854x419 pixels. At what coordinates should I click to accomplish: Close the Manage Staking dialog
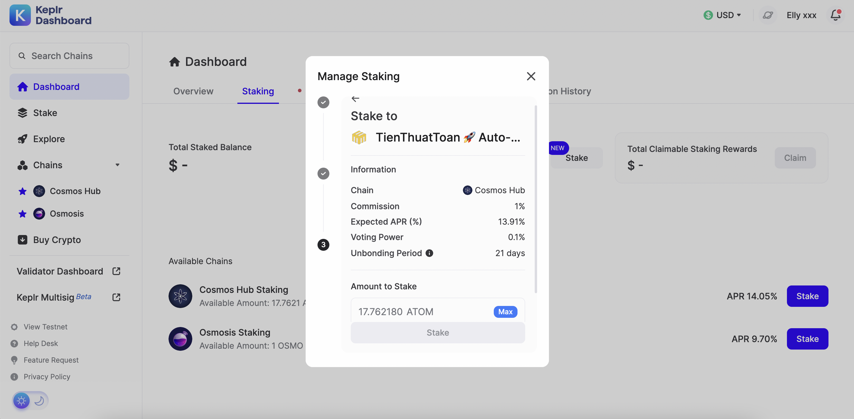531,76
